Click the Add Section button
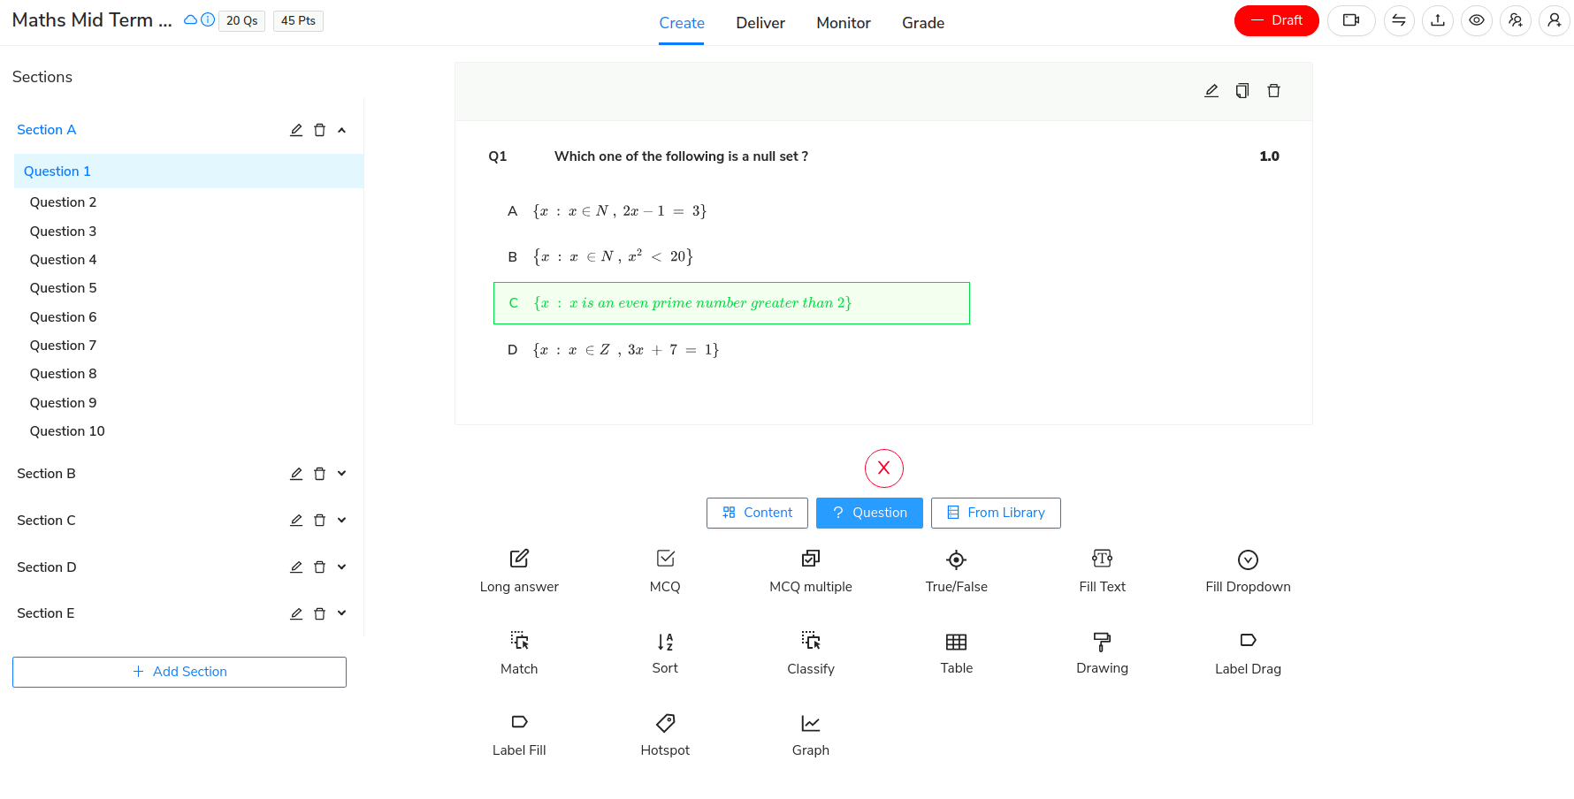Image resolution: width=1574 pixels, height=799 pixels. pyautogui.click(x=180, y=672)
